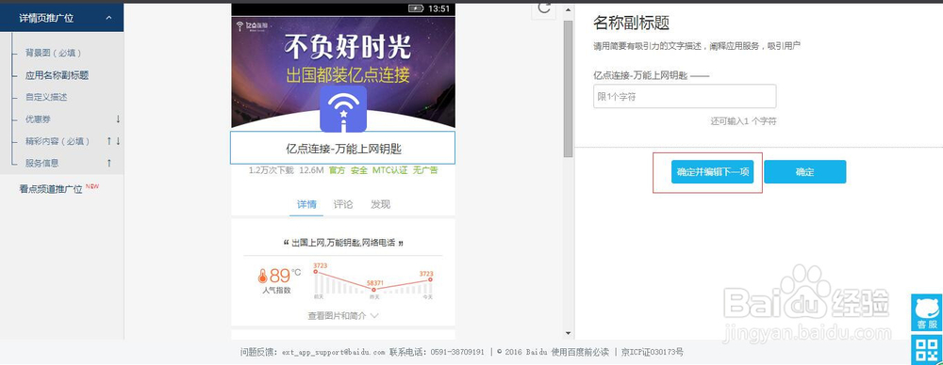Focus the subtitle input field 限1个字符
The height and width of the screenshot is (365, 943).
[x=685, y=96]
